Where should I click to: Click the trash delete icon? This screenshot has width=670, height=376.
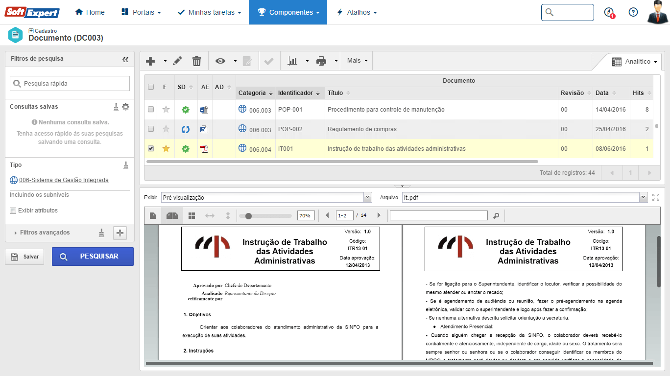point(196,61)
